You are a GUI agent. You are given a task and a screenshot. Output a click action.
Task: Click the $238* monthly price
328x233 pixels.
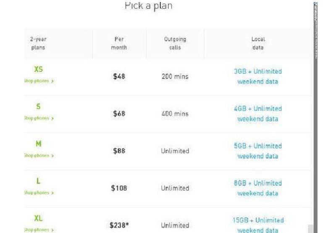119,225
